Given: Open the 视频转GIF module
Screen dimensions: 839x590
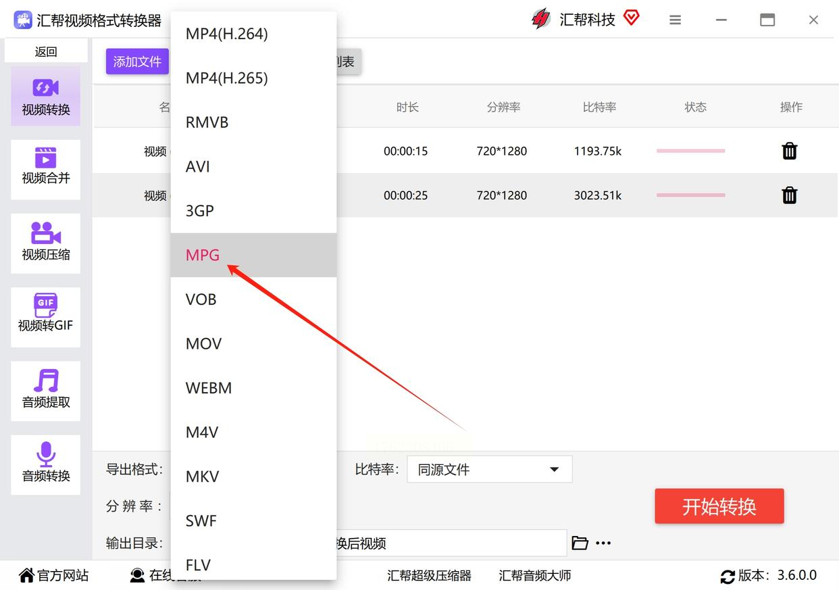Looking at the screenshot, I should [x=45, y=317].
